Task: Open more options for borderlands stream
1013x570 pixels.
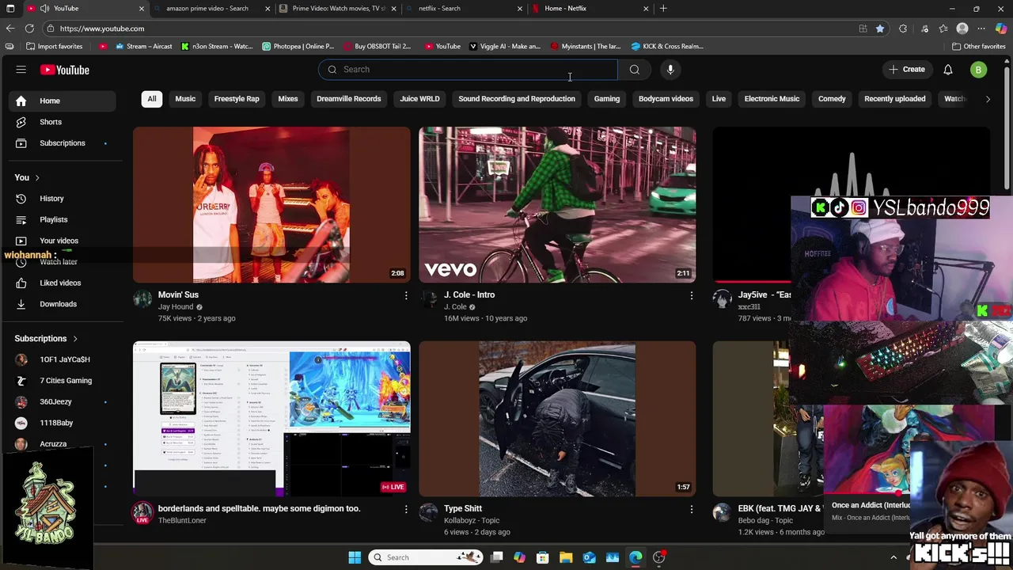Action: point(406,509)
